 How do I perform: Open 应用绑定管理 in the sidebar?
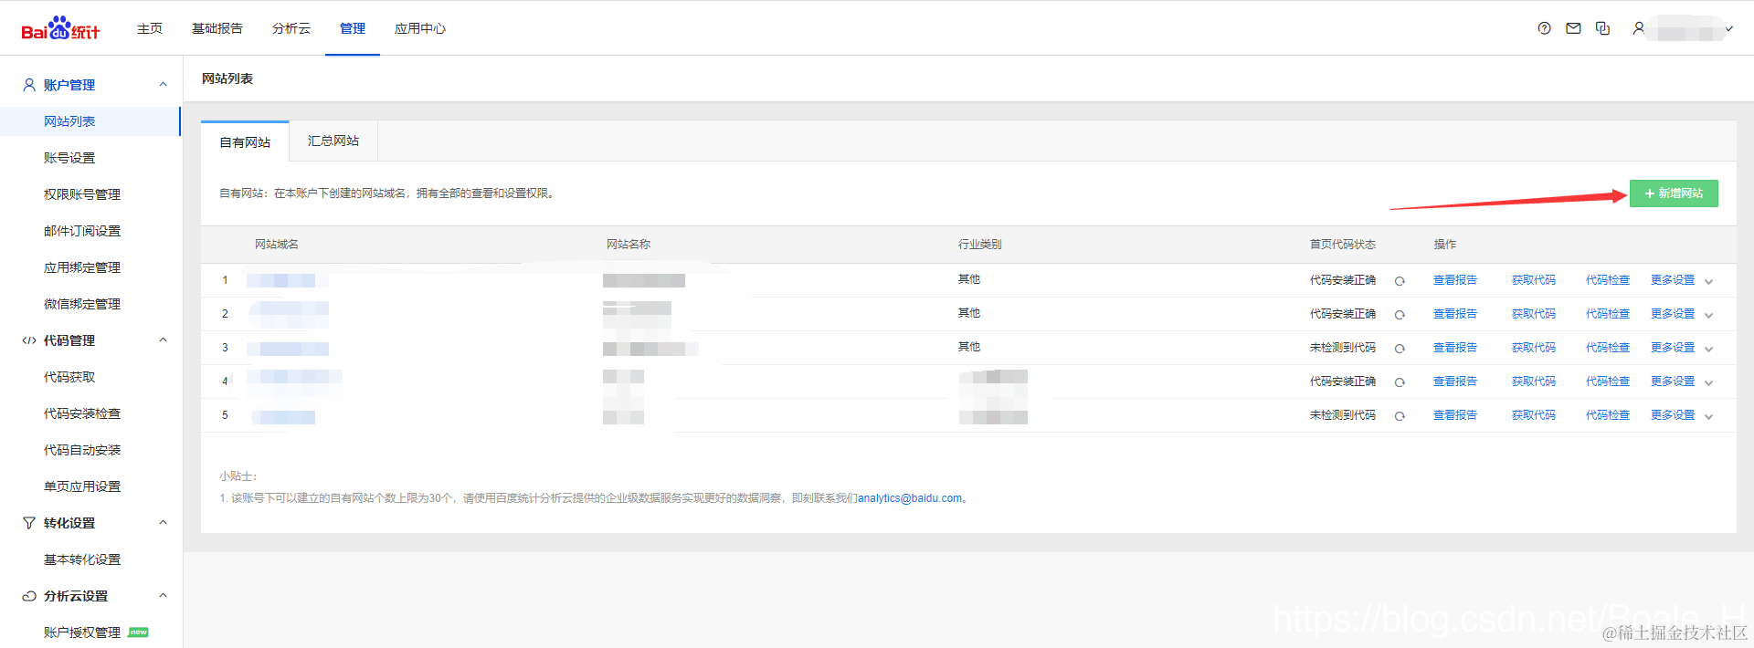pos(82,267)
